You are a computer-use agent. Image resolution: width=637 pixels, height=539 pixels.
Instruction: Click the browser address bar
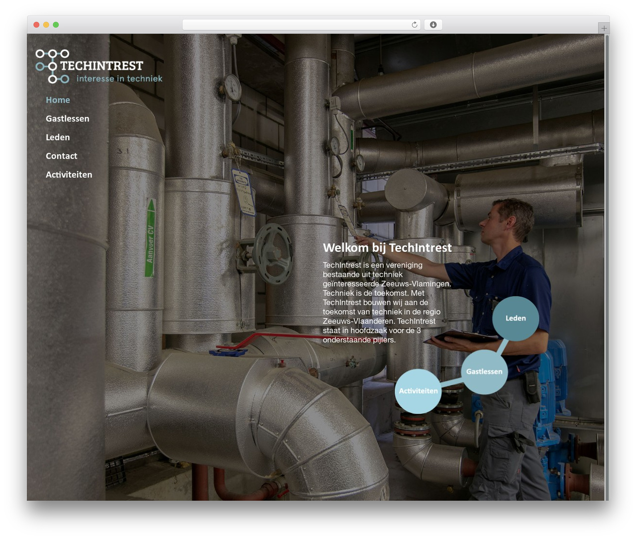[302, 25]
